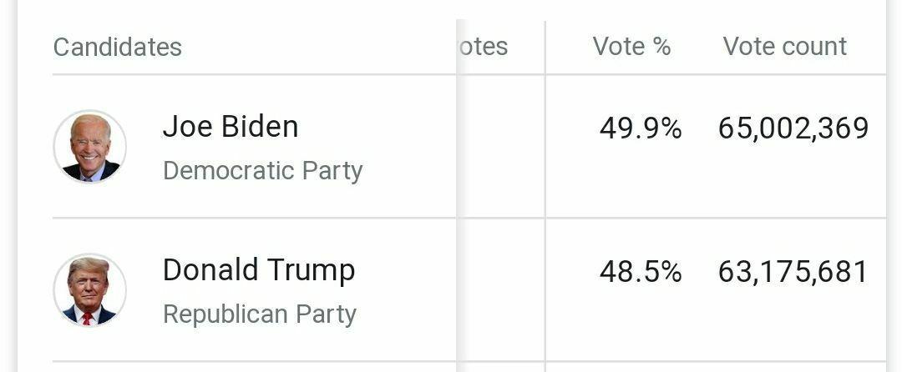Click Trump's vote count 63,175,681

point(793,272)
